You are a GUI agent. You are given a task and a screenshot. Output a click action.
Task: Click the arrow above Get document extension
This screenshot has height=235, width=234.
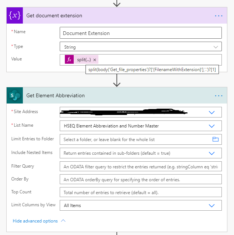117,3
